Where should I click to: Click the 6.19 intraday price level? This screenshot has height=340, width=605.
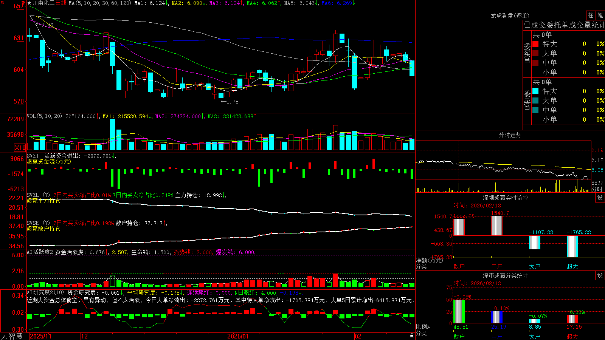(x=597, y=150)
